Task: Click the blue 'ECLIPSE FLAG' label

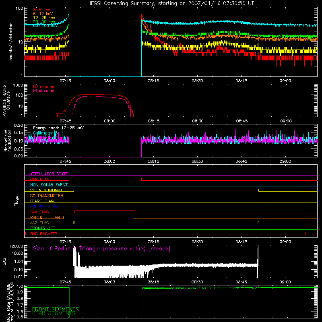Action: tap(44, 206)
